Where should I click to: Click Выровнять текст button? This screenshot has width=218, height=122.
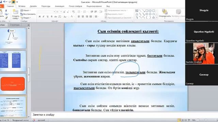point(114,14)
